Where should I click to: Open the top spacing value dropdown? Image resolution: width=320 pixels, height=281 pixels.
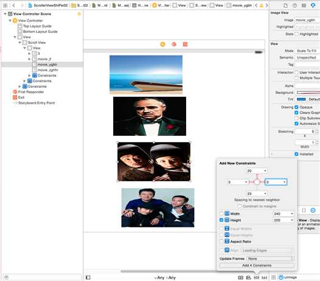click(x=265, y=171)
